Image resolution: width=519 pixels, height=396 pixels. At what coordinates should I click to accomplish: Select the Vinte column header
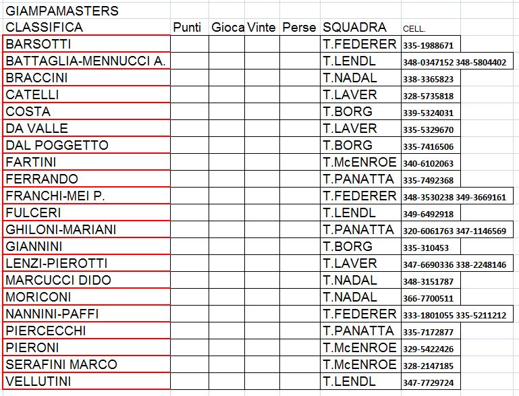[262, 28]
